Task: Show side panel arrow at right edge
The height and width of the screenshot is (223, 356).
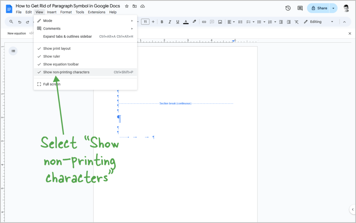Action: (352, 210)
